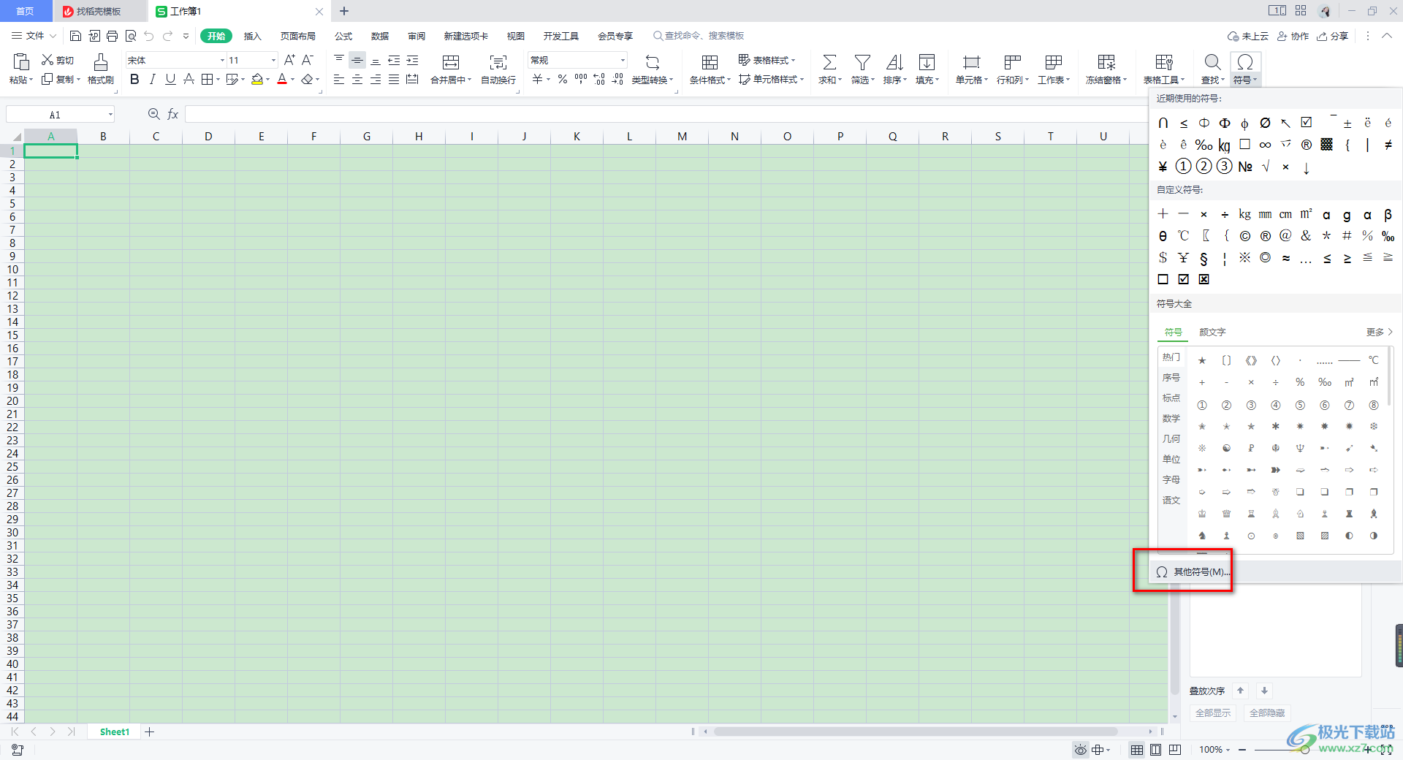Open Table Style (表格样式) dropdown

(x=767, y=60)
